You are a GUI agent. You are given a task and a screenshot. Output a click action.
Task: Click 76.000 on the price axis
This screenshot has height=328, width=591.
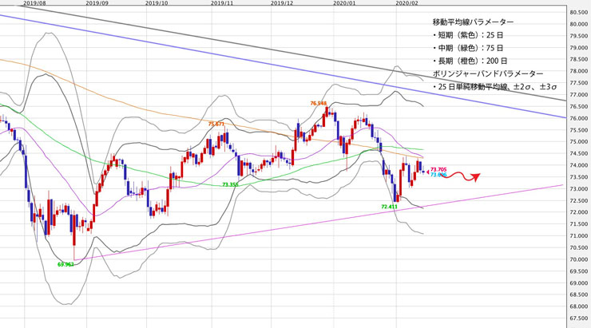point(579,118)
